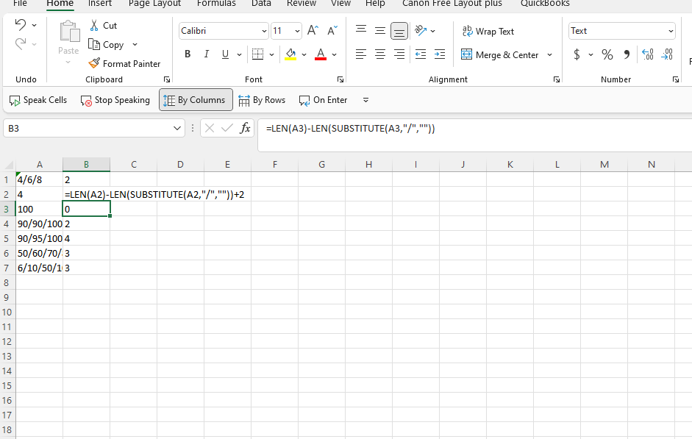Cut the selection with scissors icon
Image resolution: width=692 pixels, height=439 pixels.
(94, 25)
